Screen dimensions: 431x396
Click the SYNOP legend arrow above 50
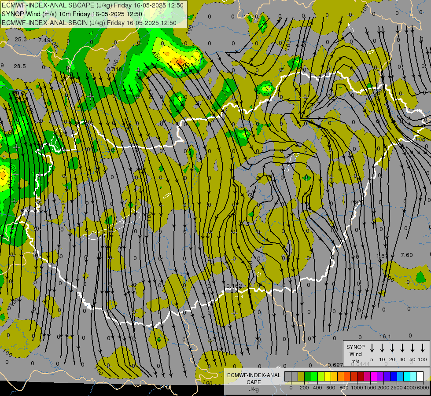point(413,348)
